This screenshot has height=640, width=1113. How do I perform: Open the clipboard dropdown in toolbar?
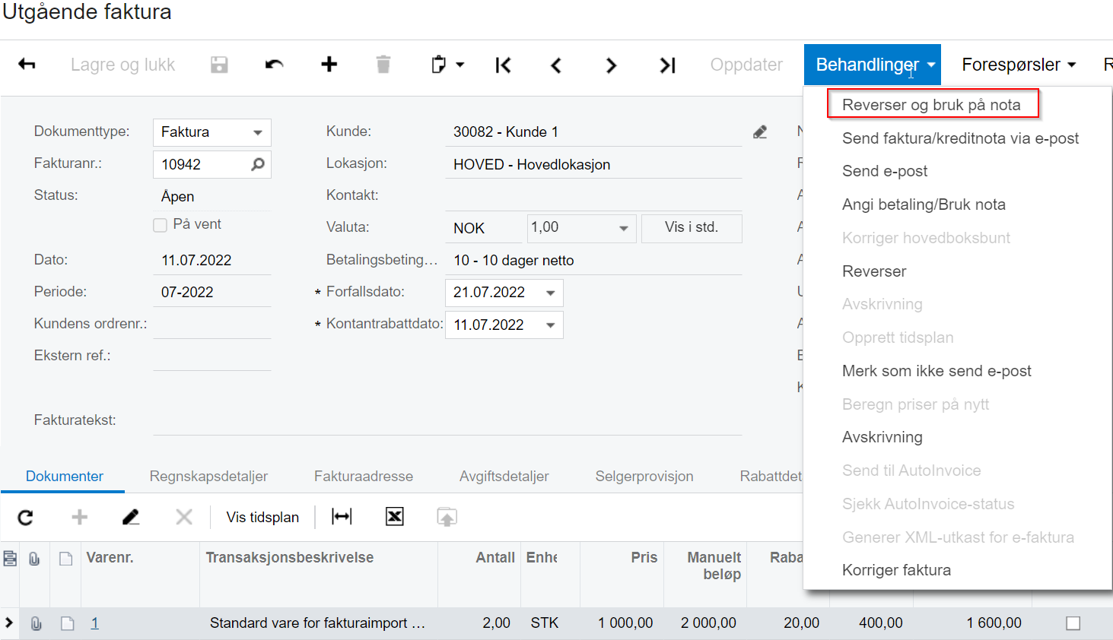coord(447,65)
